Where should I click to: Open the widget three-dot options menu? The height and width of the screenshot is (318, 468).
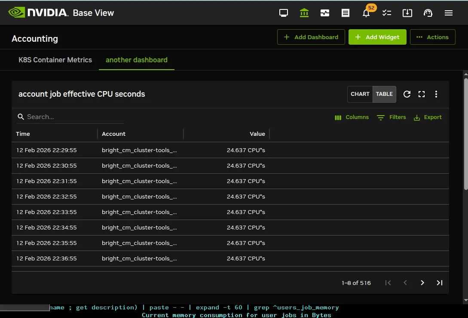436,94
